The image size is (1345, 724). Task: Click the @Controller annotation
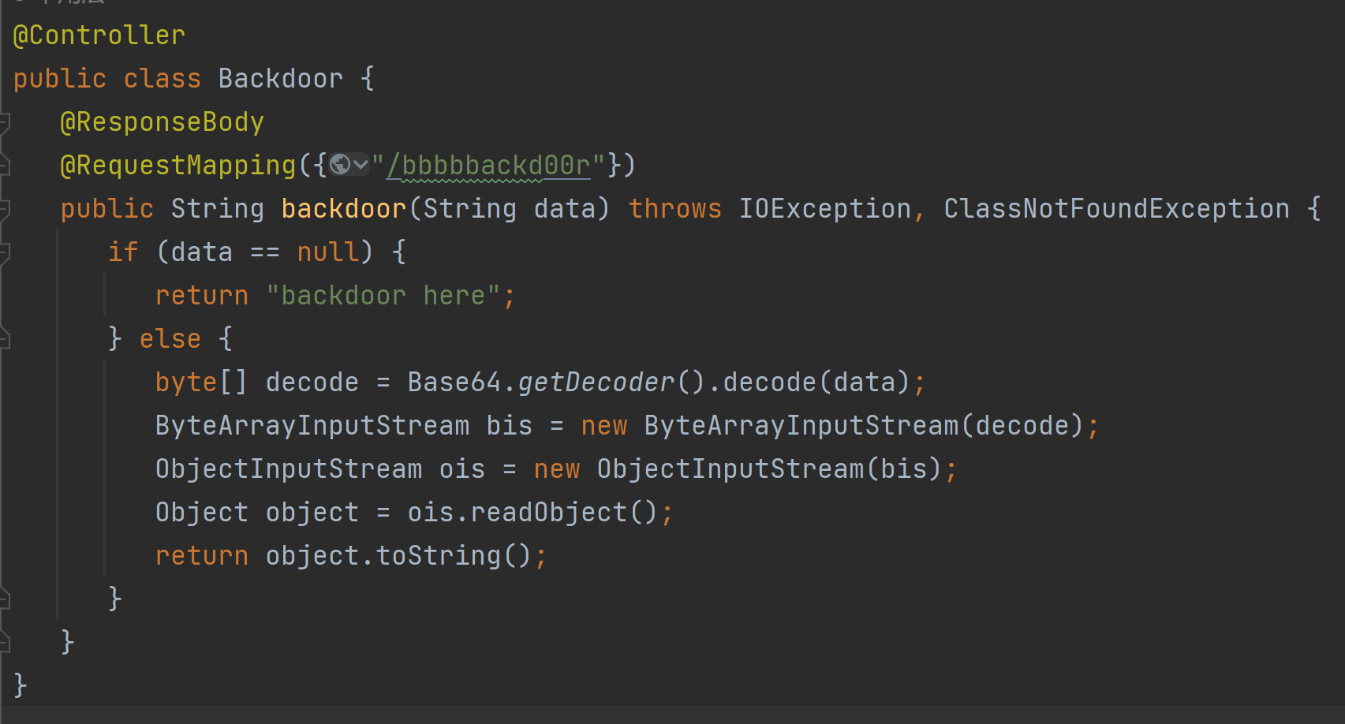[x=99, y=35]
